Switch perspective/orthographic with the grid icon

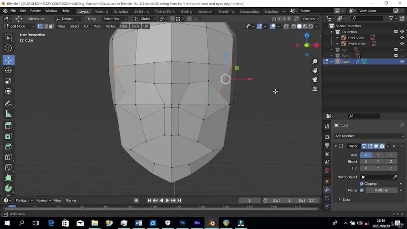[x=315, y=89]
